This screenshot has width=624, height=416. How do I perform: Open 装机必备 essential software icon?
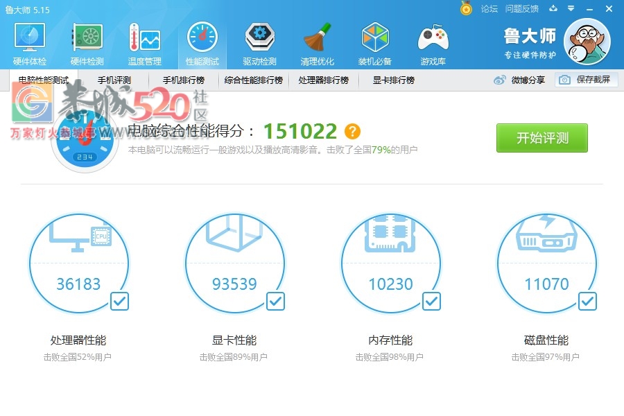(374, 43)
